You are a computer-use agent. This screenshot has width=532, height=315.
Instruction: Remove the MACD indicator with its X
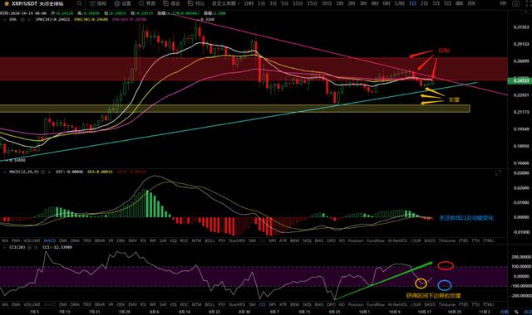[49, 172]
